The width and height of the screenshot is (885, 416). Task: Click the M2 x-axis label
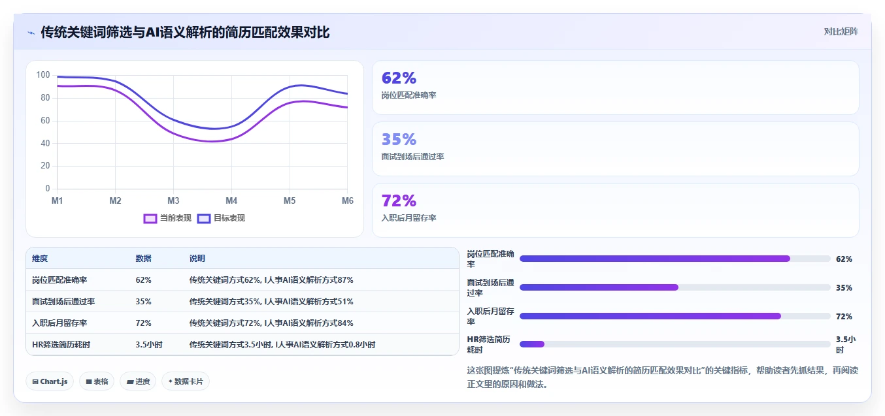(116, 200)
